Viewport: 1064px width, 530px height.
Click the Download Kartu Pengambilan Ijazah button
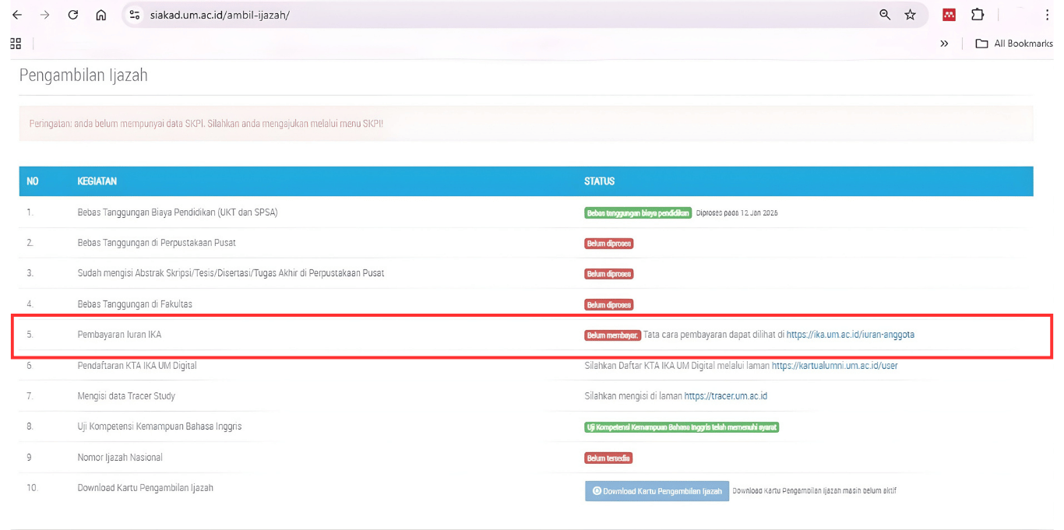point(657,491)
